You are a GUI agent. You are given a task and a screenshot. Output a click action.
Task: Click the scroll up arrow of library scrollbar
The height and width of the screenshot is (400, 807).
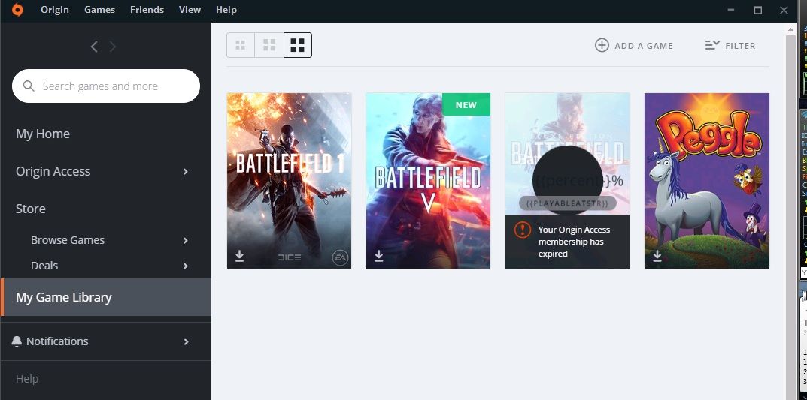[x=791, y=30]
